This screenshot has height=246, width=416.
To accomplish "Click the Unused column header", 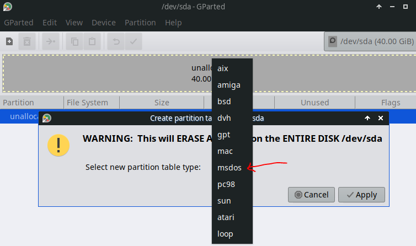I will coord(314,103).
